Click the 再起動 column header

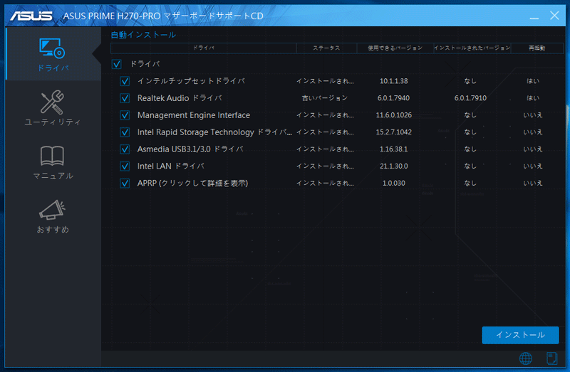coord(537,48)
